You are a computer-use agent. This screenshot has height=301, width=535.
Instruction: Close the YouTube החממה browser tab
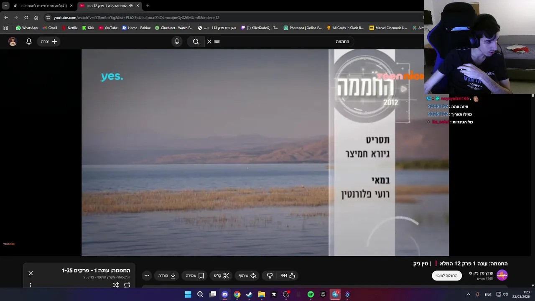click(x=138, y=5)
